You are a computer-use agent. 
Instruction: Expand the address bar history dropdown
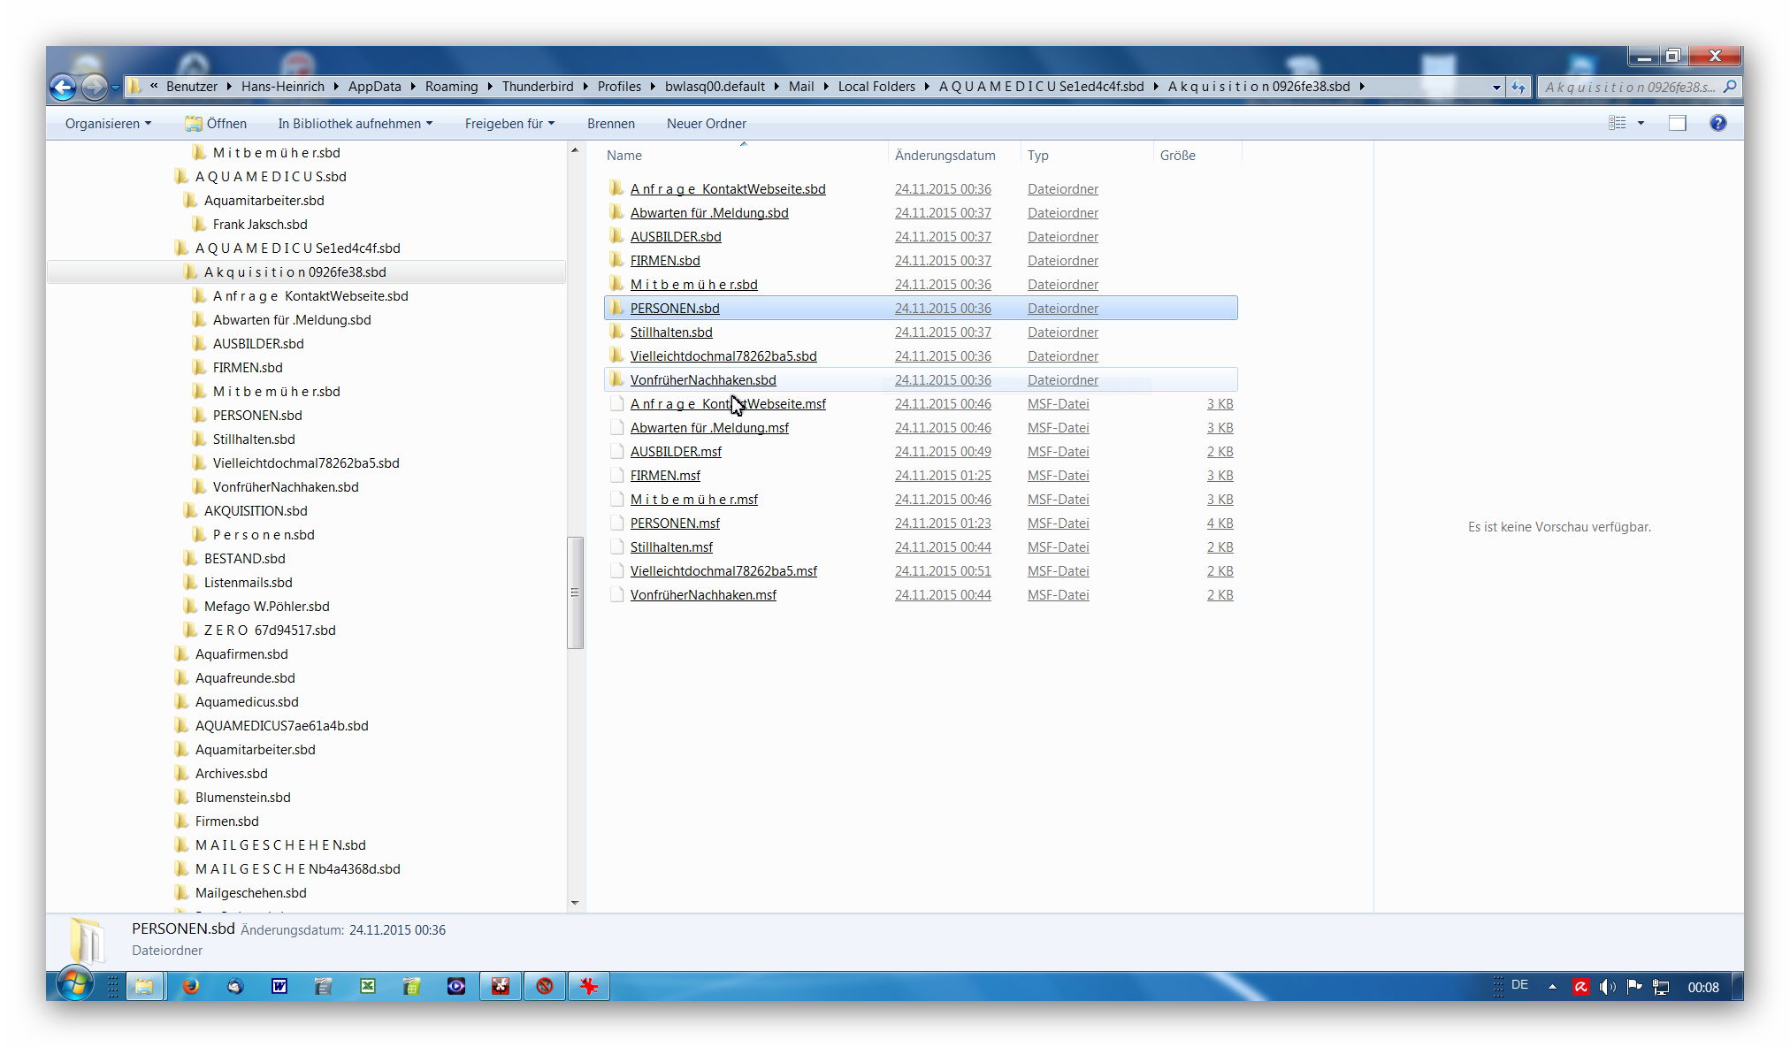(x=1495, y=87)
